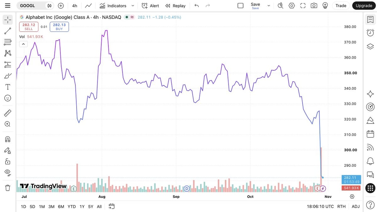The width and height of the screenshot is (377, 212).
Task: Open the layout setup square icon
Action: click(x=241, y=6)
